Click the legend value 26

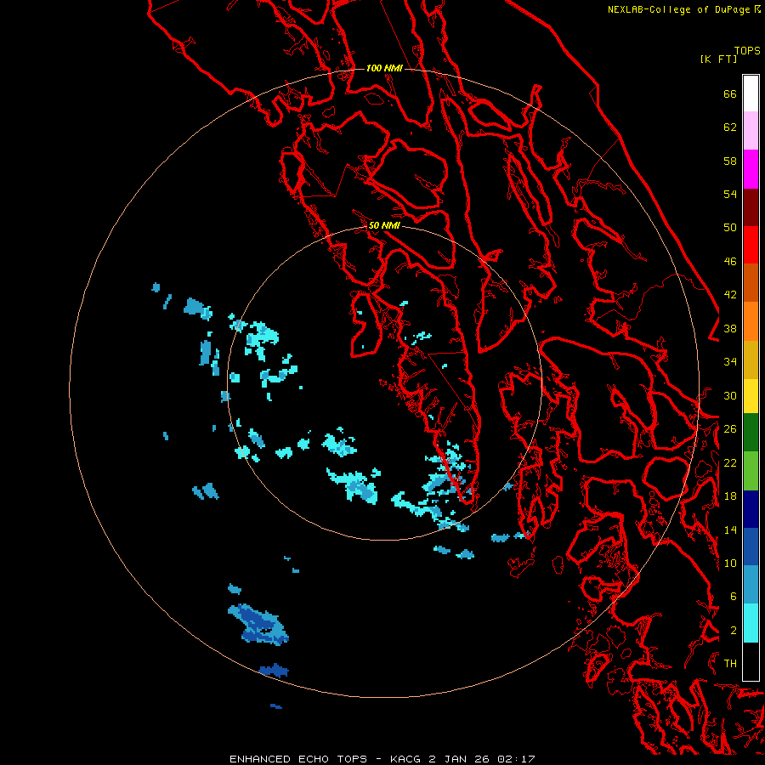point(730,429)
